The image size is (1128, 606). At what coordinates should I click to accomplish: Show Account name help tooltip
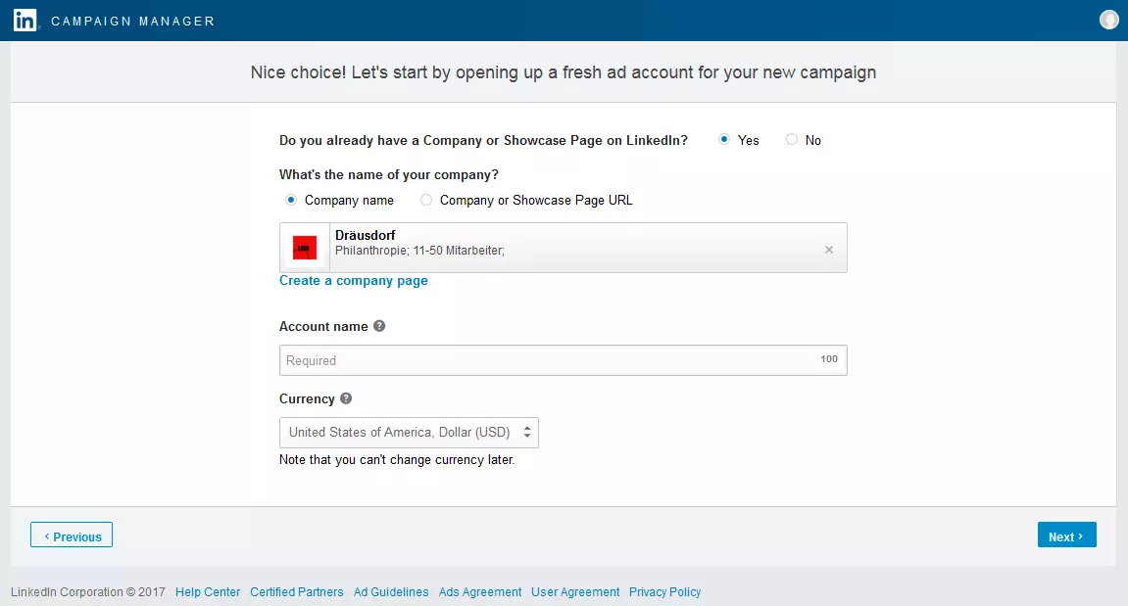(379, 326)
